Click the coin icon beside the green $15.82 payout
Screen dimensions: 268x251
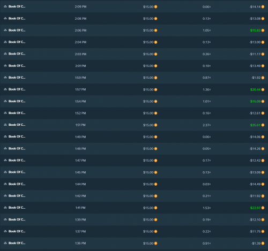pyautogui.click(x=263, y=31)
